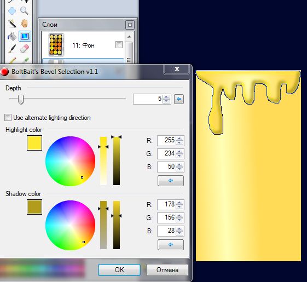This screenshot has width=307, height=282.
Task: Select the Magic Wand tool
Action: 11,24
